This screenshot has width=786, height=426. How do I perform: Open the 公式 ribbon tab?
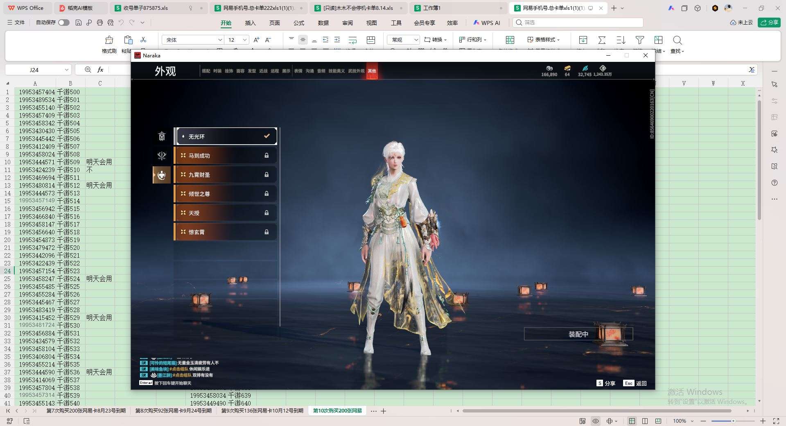[x=299, y=23]
